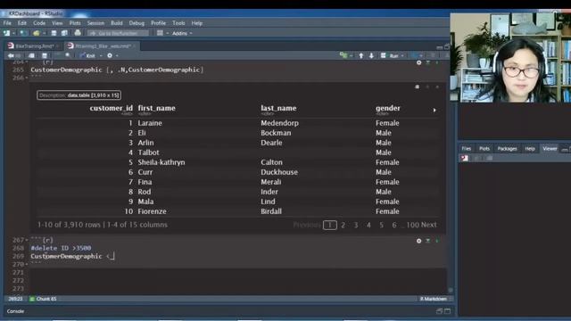Viewport: 571px width, 321px height.
Task: Open the Help menu
Action: coord(197,23)
